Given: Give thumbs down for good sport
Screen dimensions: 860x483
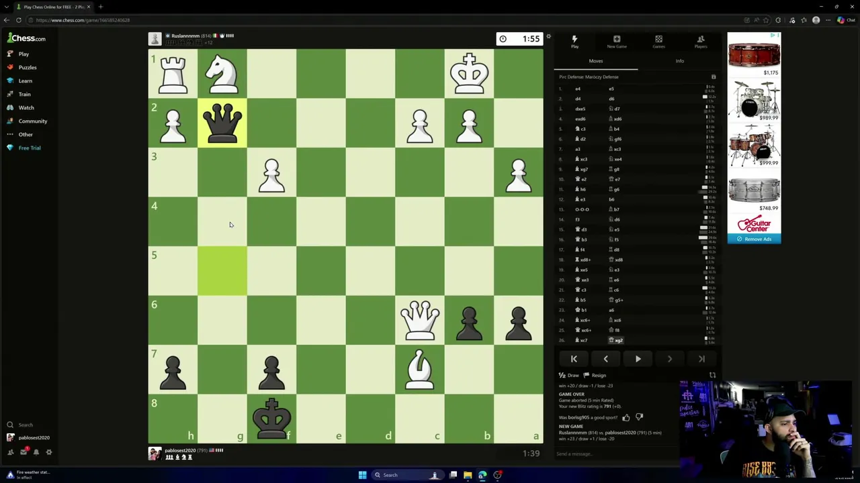Looking at the screenshot, I should coord(639,417).
